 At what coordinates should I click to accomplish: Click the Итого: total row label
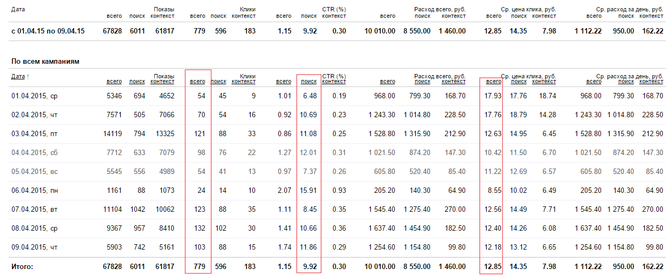pos(22,266)
